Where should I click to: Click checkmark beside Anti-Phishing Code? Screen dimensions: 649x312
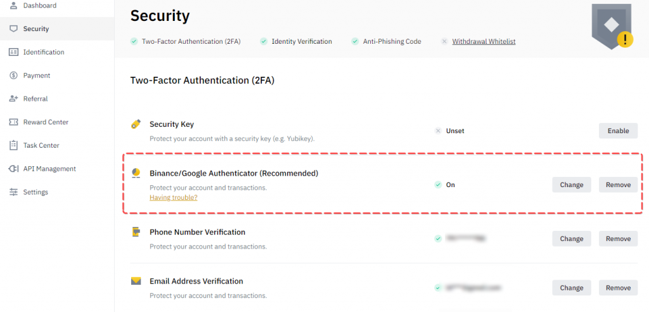click(355, 41)
